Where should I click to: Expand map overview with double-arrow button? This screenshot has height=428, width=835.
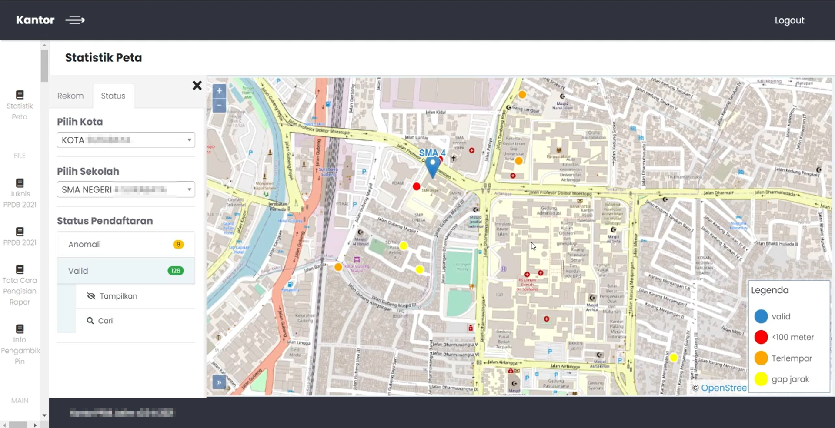coord(219,382)
